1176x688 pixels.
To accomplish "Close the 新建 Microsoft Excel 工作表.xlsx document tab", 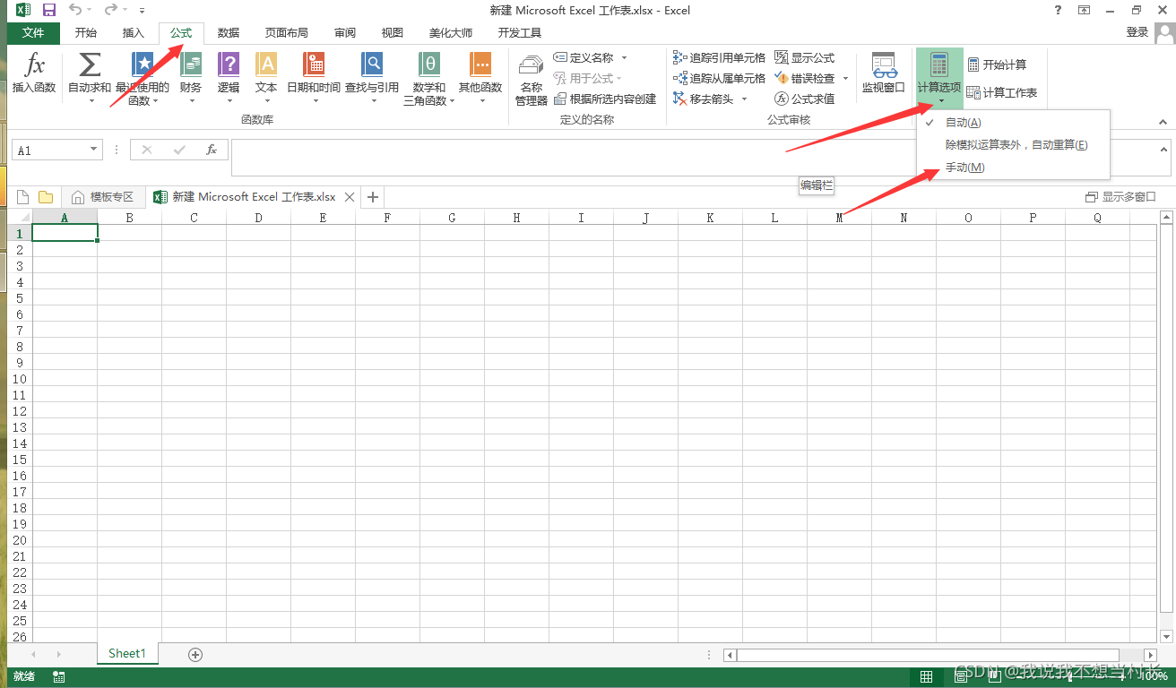I will coord(350,197).
